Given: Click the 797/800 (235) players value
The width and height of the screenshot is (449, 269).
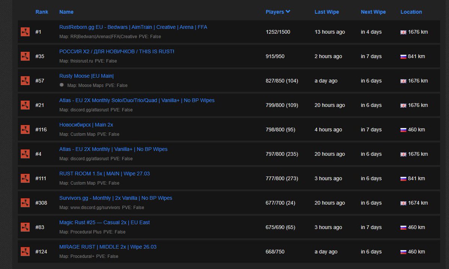Looking at the screenshot, I should [282, 154].
